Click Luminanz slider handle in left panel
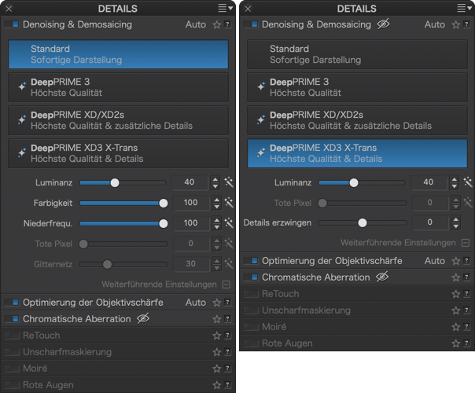475x393 pixels. point(115,182)
